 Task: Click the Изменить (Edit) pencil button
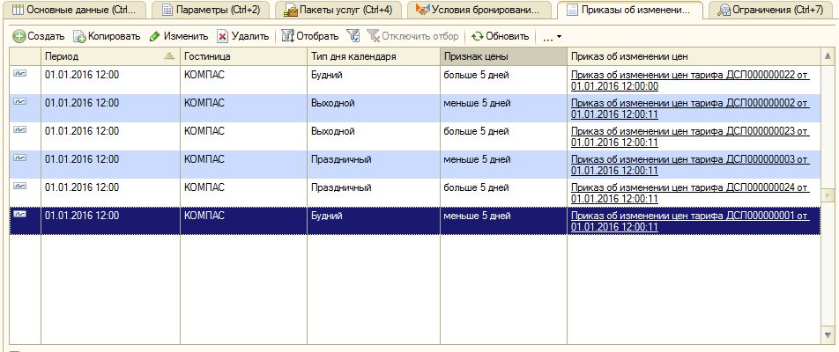(x=179, y=36)
